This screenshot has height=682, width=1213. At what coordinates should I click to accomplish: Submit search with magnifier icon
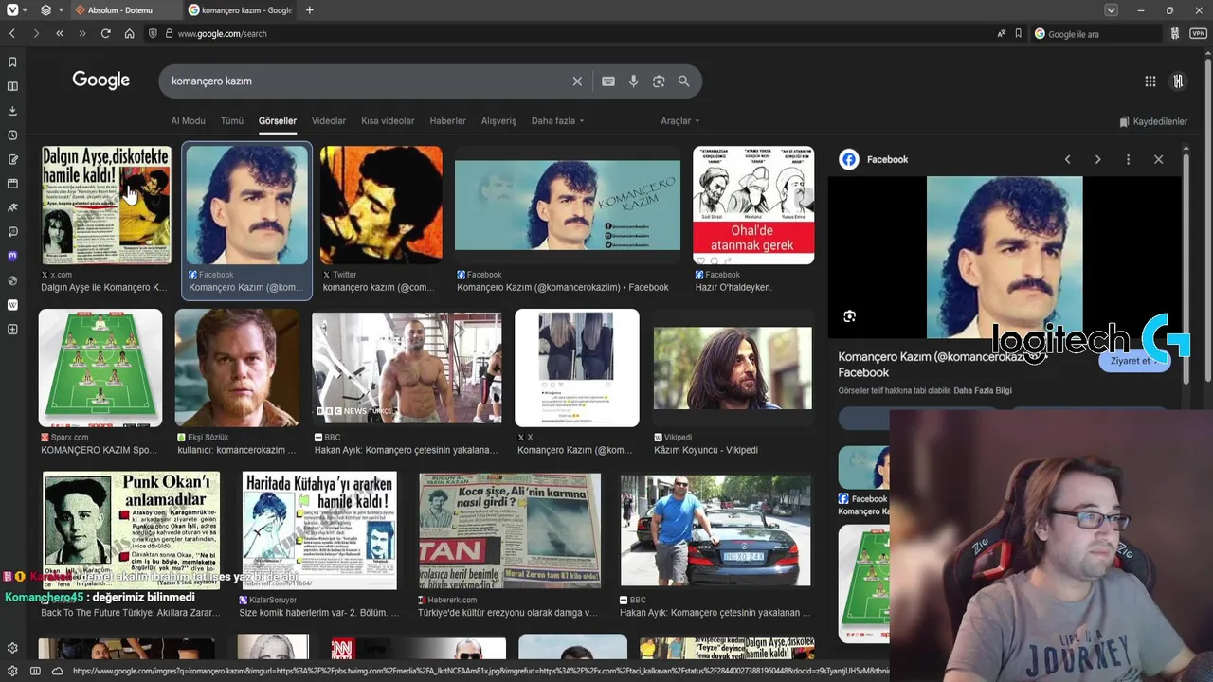[683, 81]
